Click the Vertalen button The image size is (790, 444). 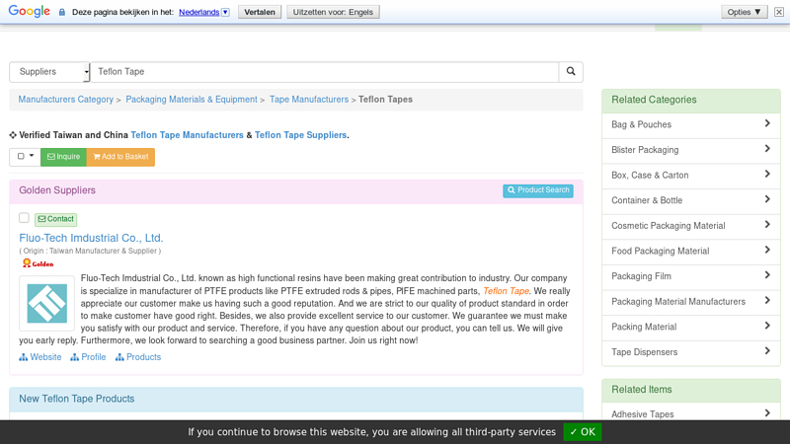point(260,12)
